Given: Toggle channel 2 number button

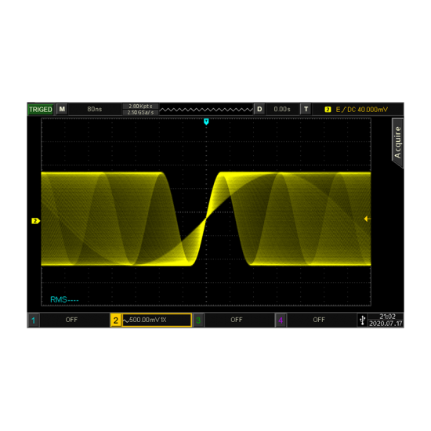Looking at the screenshot, I should tap(116, 321).
